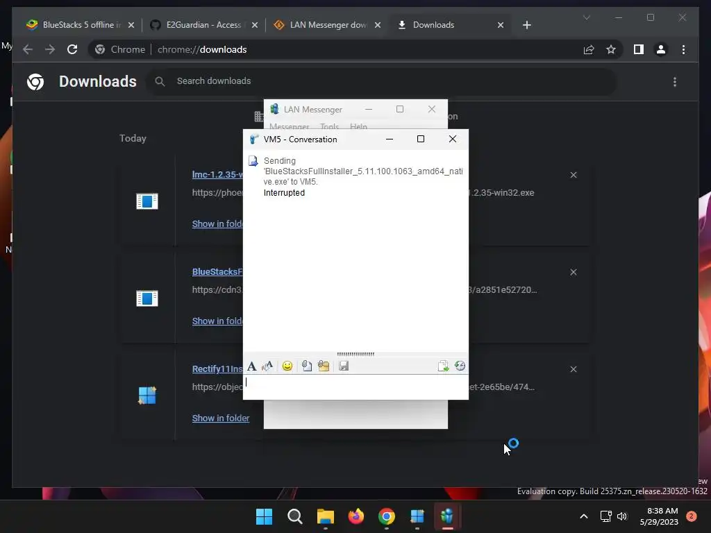
Task: Show hidden system tray icons
Action: 583,516
